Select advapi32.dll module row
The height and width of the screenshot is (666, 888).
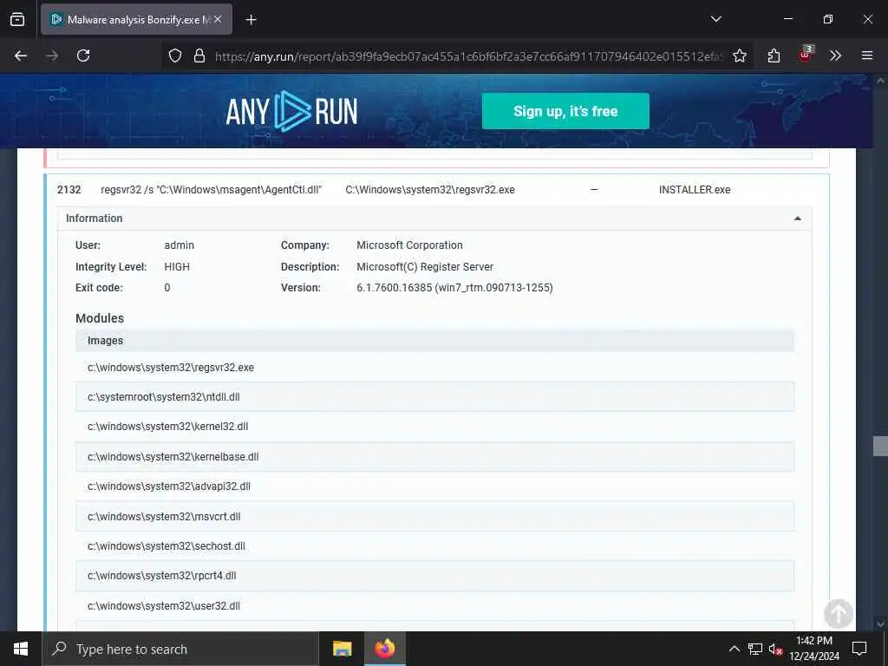(x=435, y=486)
